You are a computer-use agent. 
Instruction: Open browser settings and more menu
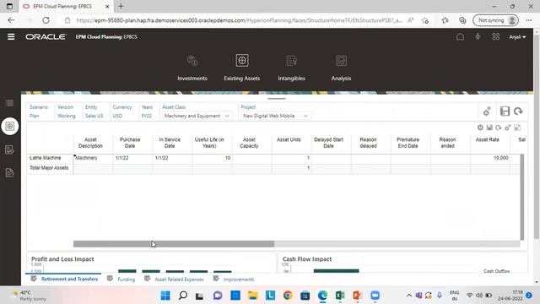click(529, 20)
